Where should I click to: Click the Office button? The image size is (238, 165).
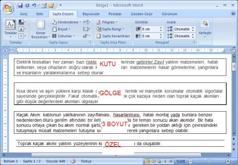[x=8, y=8]
